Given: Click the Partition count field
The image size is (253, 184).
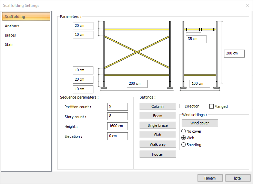Looking at the screenshot, I should coord(117,106).
